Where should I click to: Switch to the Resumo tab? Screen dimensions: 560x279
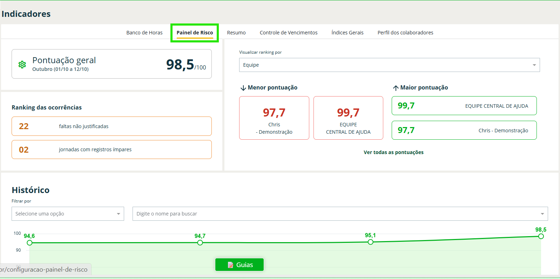[236, 33]
